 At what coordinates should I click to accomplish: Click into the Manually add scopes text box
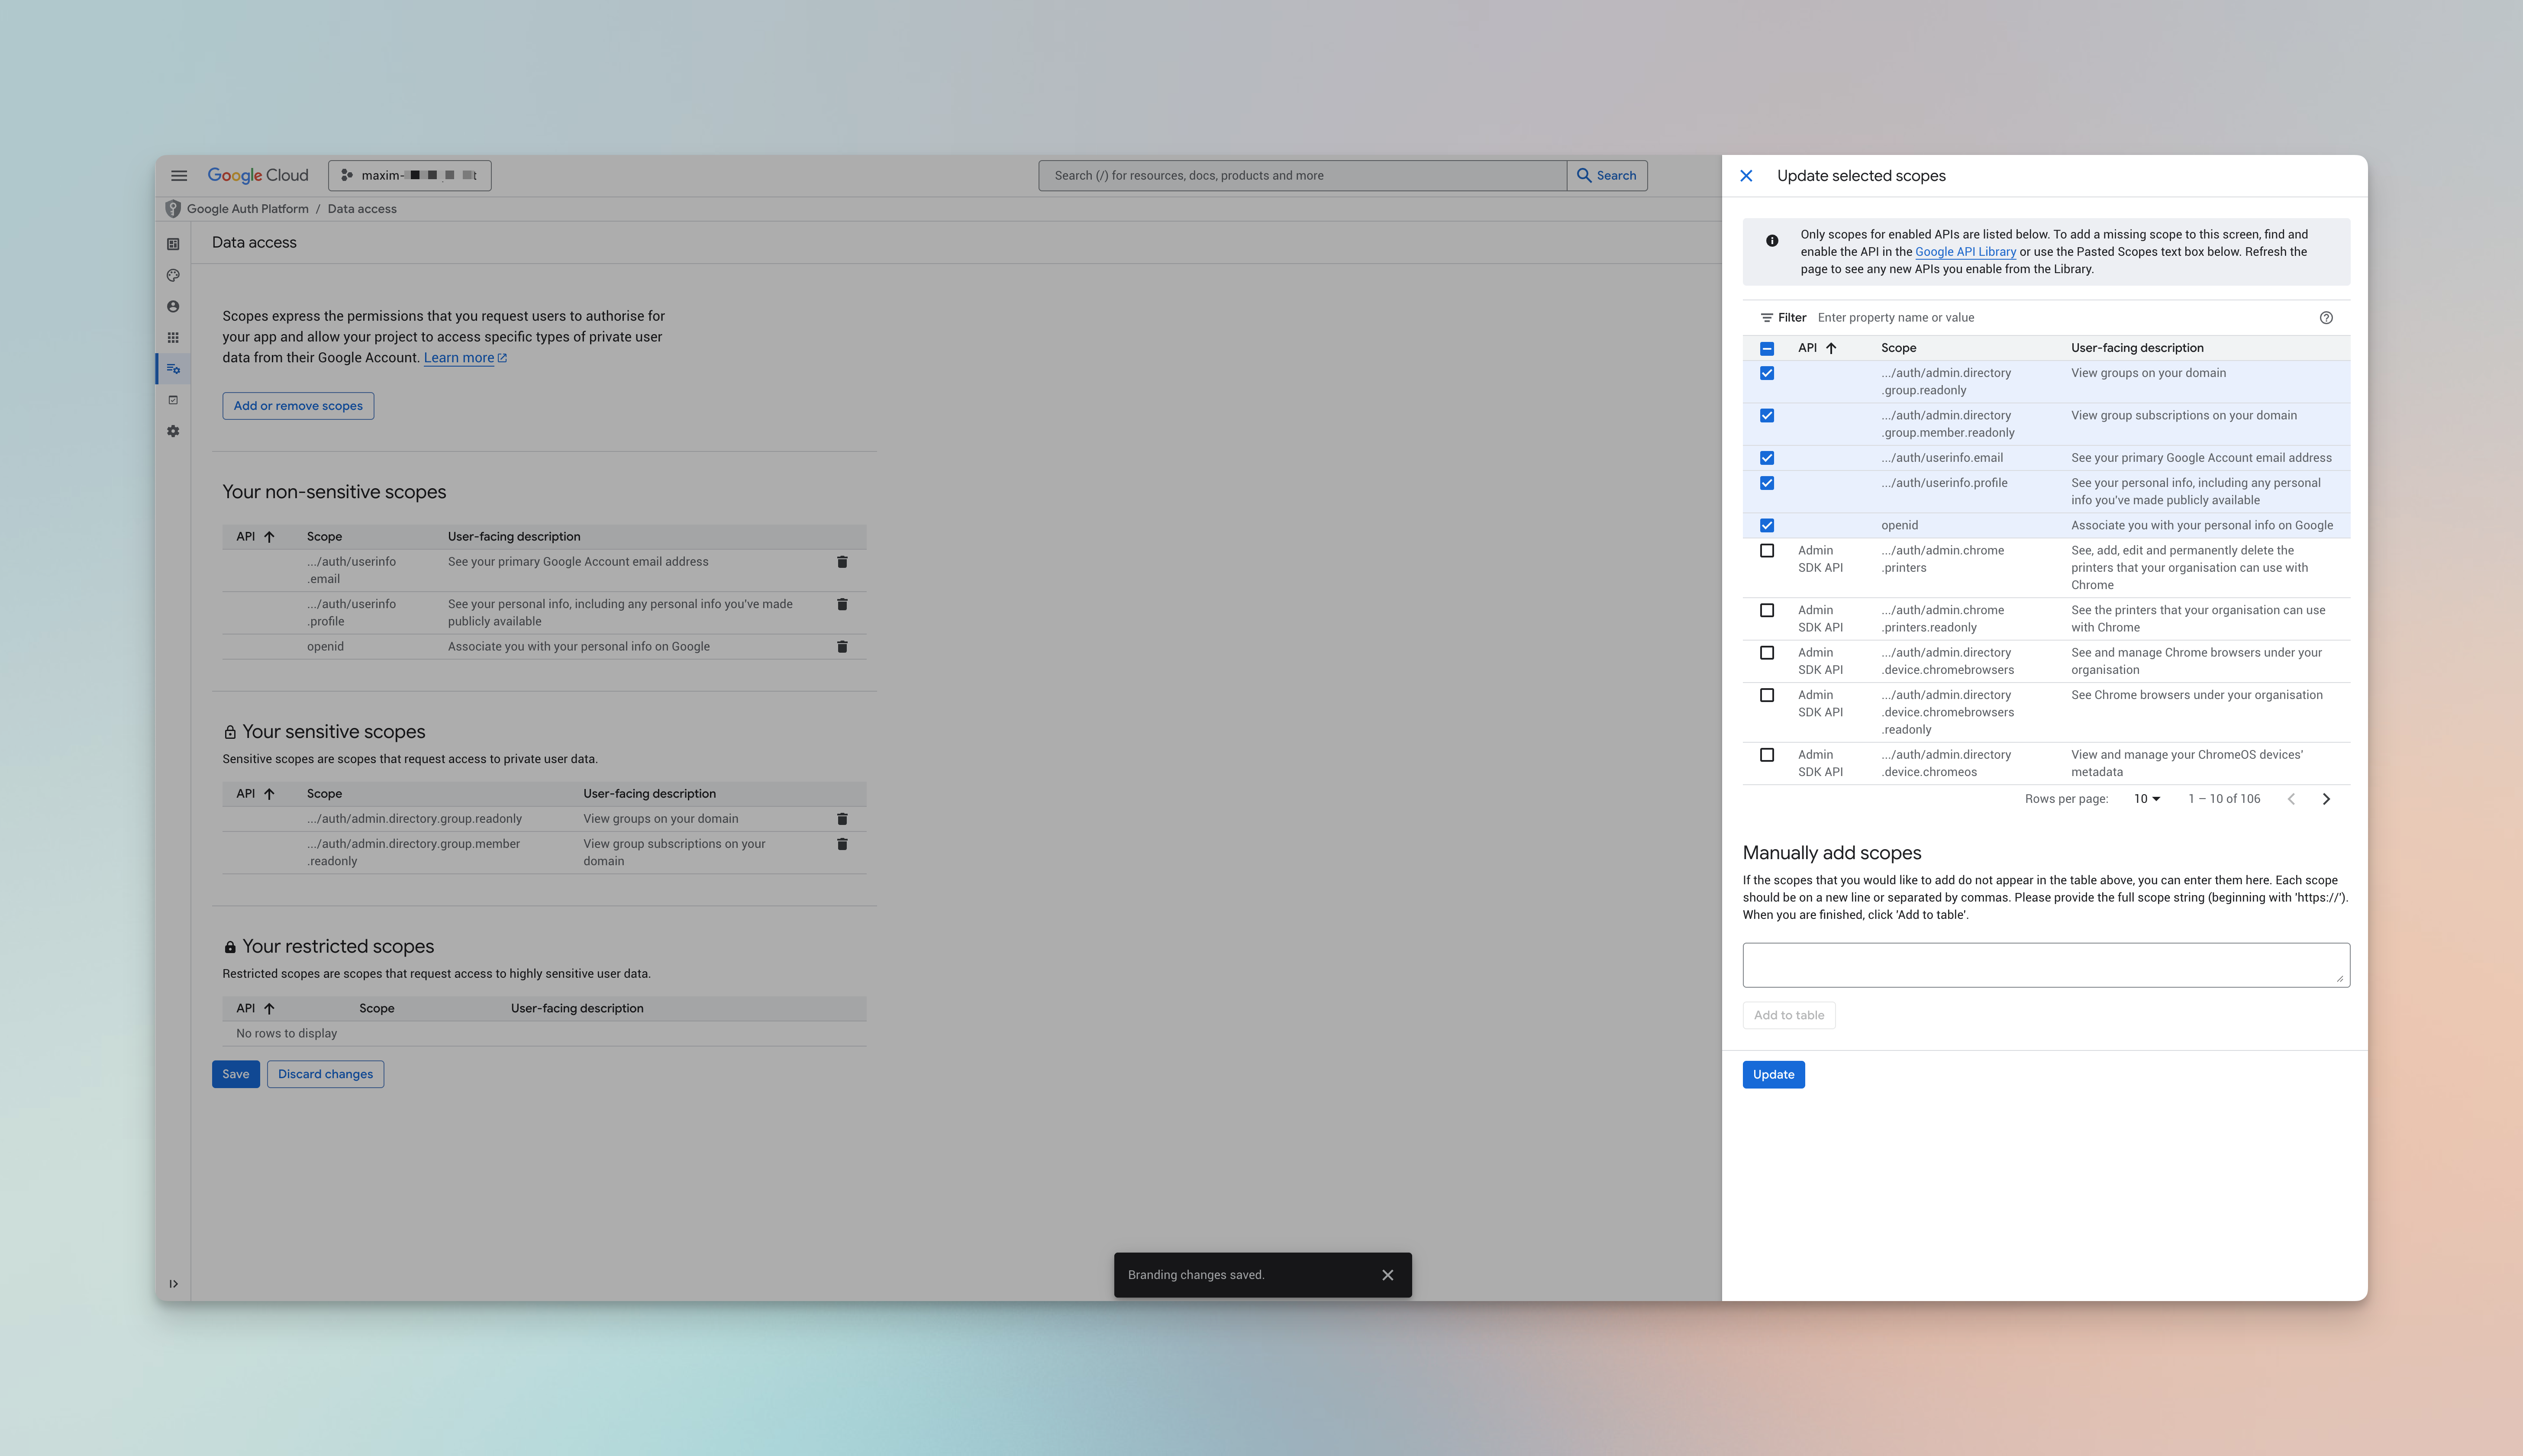(2046, 965)
